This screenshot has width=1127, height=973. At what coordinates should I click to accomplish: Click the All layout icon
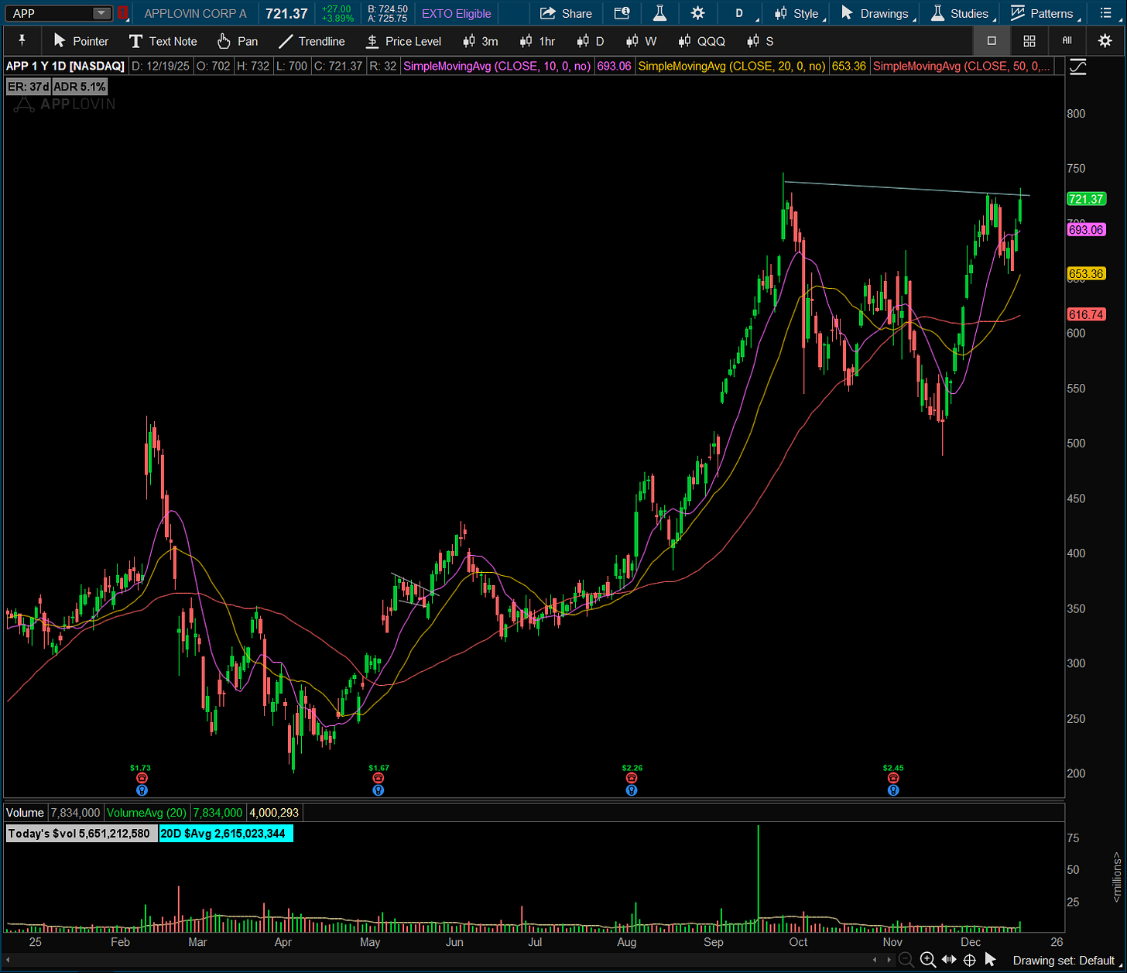tap(1067, 41)
